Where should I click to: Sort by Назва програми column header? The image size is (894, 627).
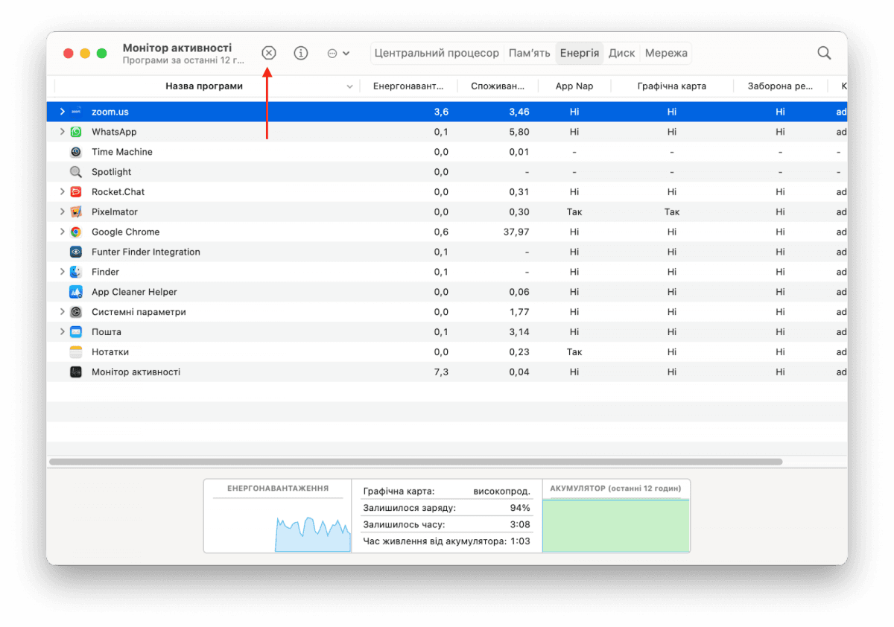pos(204,86)
